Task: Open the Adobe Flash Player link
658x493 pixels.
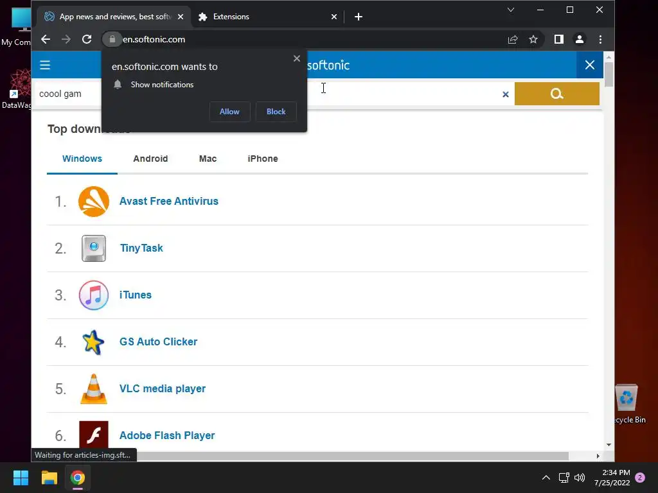Action: pos(167,436)
